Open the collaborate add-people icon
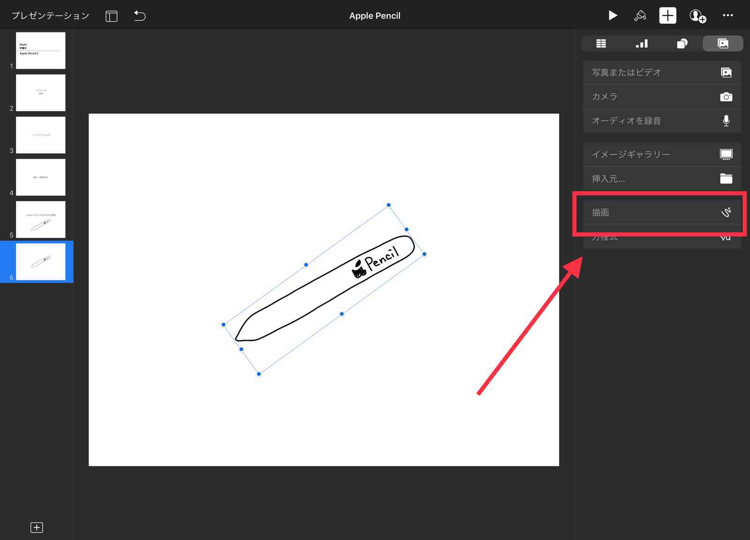 click(x=697, y=16)
